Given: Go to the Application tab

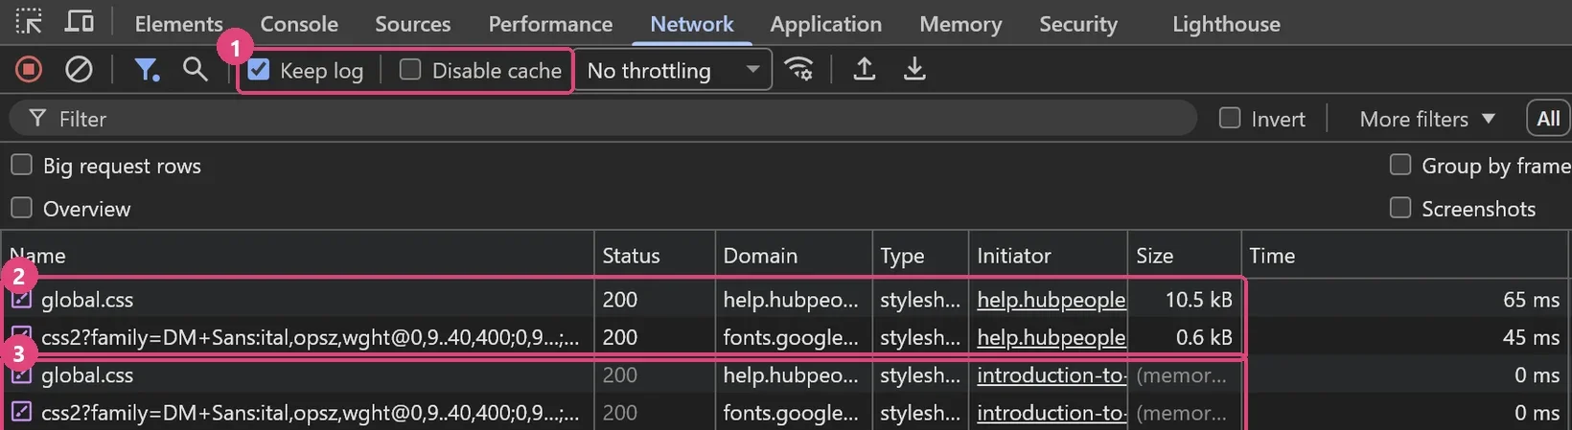Looking at the screenshot, I should point(825,24).
